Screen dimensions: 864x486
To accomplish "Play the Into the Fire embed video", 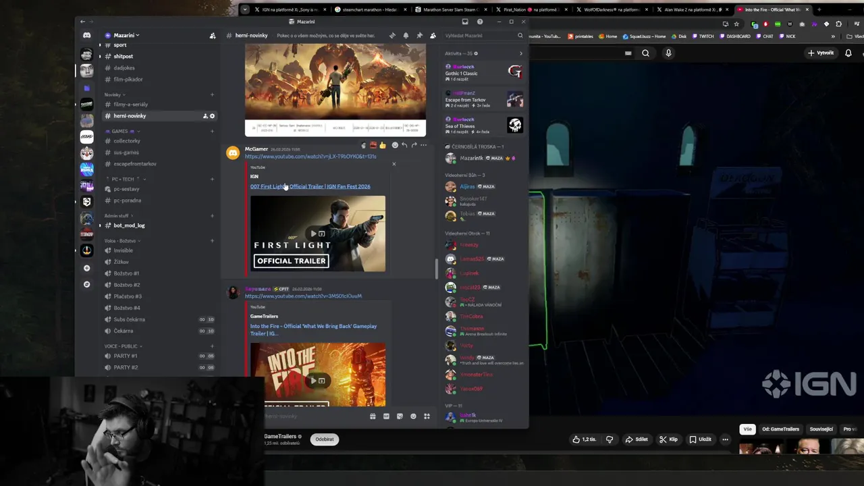I will click(x=313, y=381).
